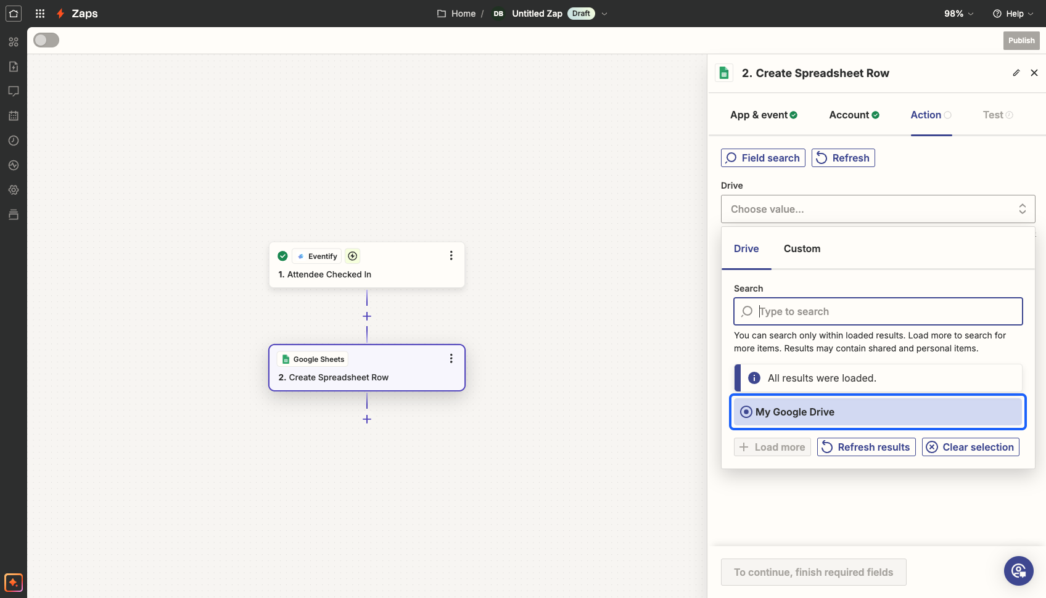
Task: Expand the Untitled Zap name chevron
Action: tap(604, 14)
